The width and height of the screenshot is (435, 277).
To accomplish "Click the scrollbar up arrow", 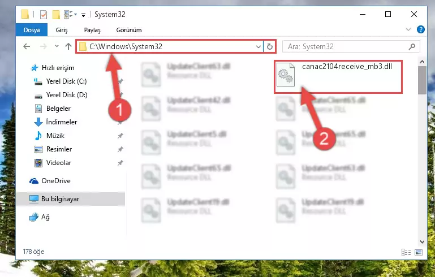I will click(422, 62).
